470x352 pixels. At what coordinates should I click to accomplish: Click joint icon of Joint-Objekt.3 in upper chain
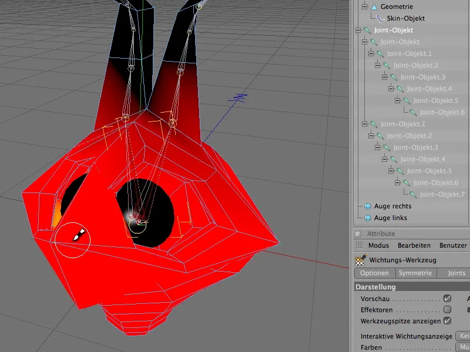(x=394, y=77)
